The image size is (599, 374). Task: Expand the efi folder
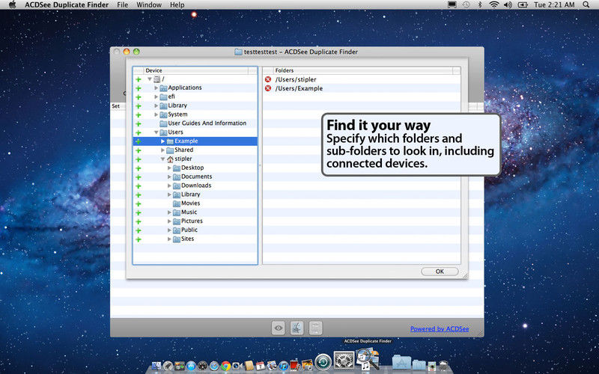pyautogui.click(x=156, y=96)
